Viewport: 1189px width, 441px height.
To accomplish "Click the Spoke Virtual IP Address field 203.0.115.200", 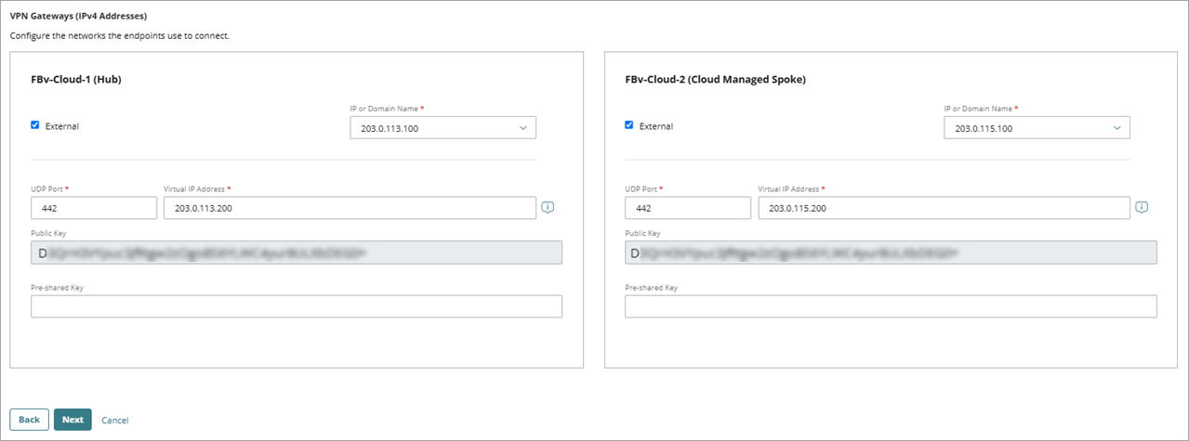I will point(945,208).
